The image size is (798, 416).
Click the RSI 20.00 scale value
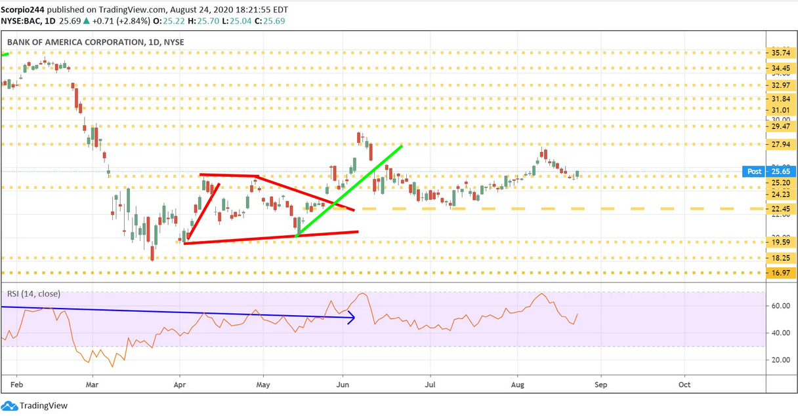(x=780, y=360)
